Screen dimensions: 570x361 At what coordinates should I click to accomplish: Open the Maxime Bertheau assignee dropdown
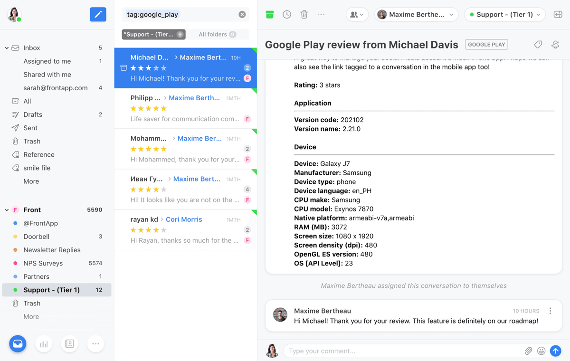417,15
